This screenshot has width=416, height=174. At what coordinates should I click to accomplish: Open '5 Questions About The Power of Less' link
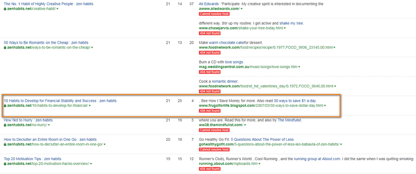pyautogui.click(x=262, y=139)
